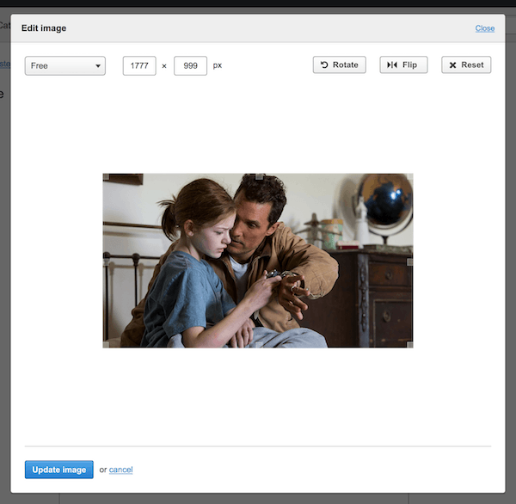This screenshot has width=516, height=504.
Task: Click the top-left crop handle
Action: coord(106,177)
